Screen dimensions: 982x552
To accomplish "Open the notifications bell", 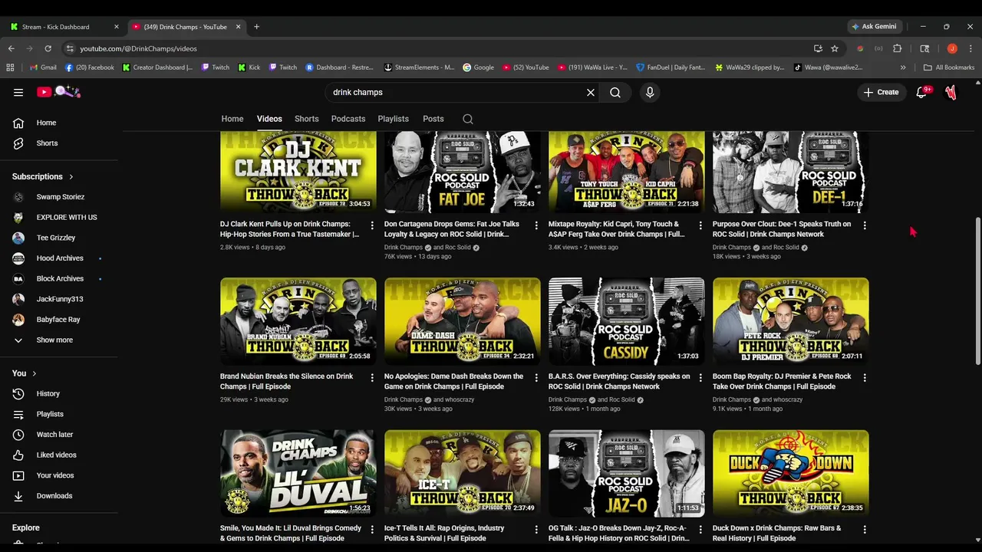I will coord(921,92).
